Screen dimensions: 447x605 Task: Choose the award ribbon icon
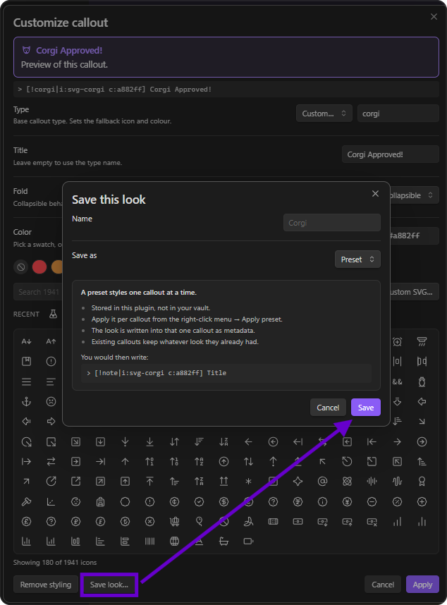click(422, 482)
